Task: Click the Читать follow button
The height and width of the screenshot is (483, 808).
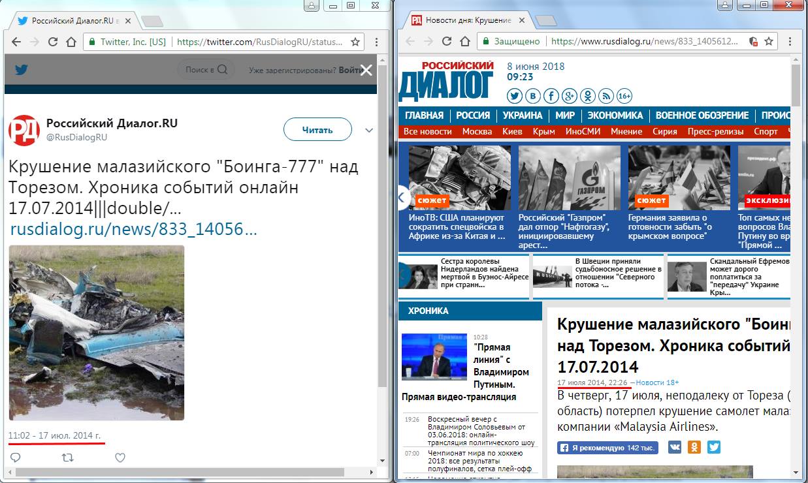Action: pos(317,130)
